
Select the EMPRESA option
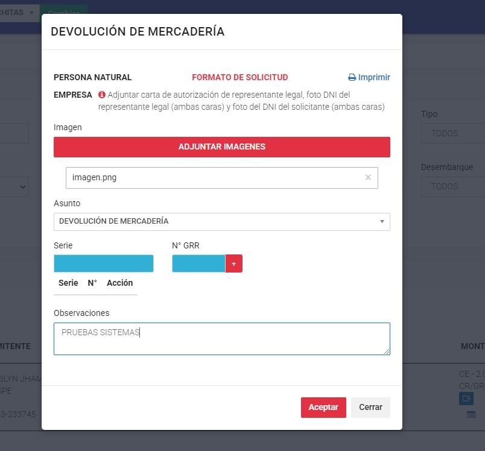pyautogui.click(x=72, y=95)
